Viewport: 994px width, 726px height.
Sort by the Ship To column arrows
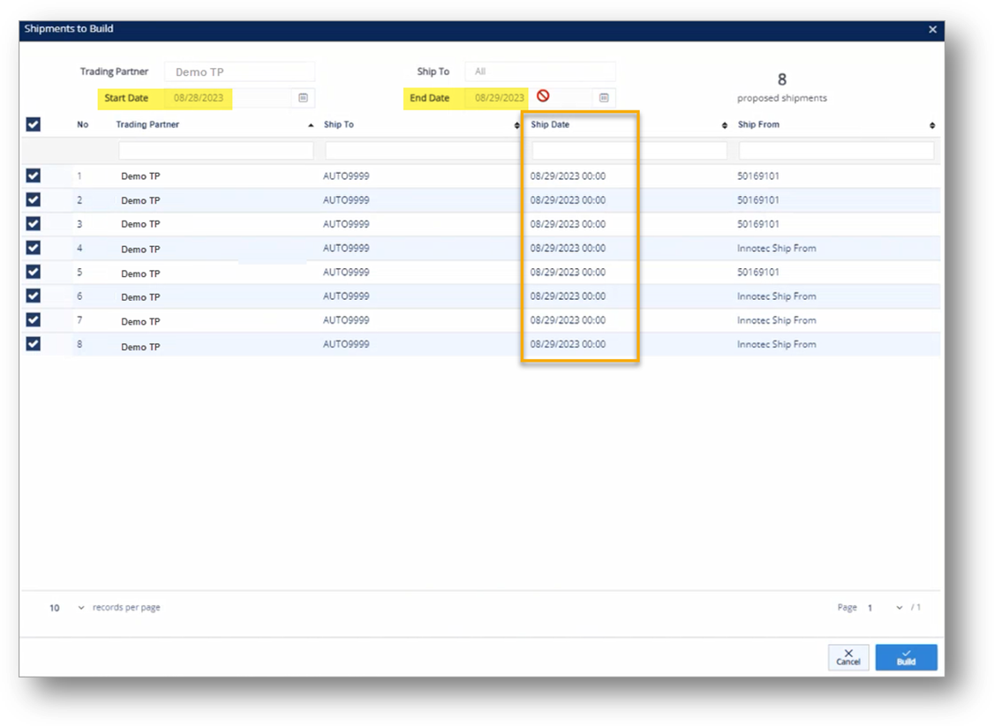(517, 125)
